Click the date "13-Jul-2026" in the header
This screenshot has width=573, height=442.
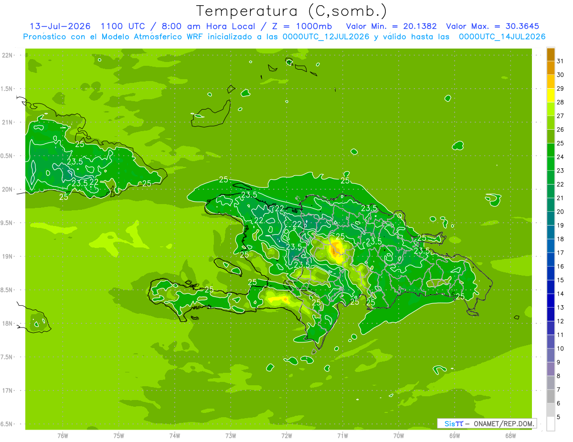coord(60,26)
